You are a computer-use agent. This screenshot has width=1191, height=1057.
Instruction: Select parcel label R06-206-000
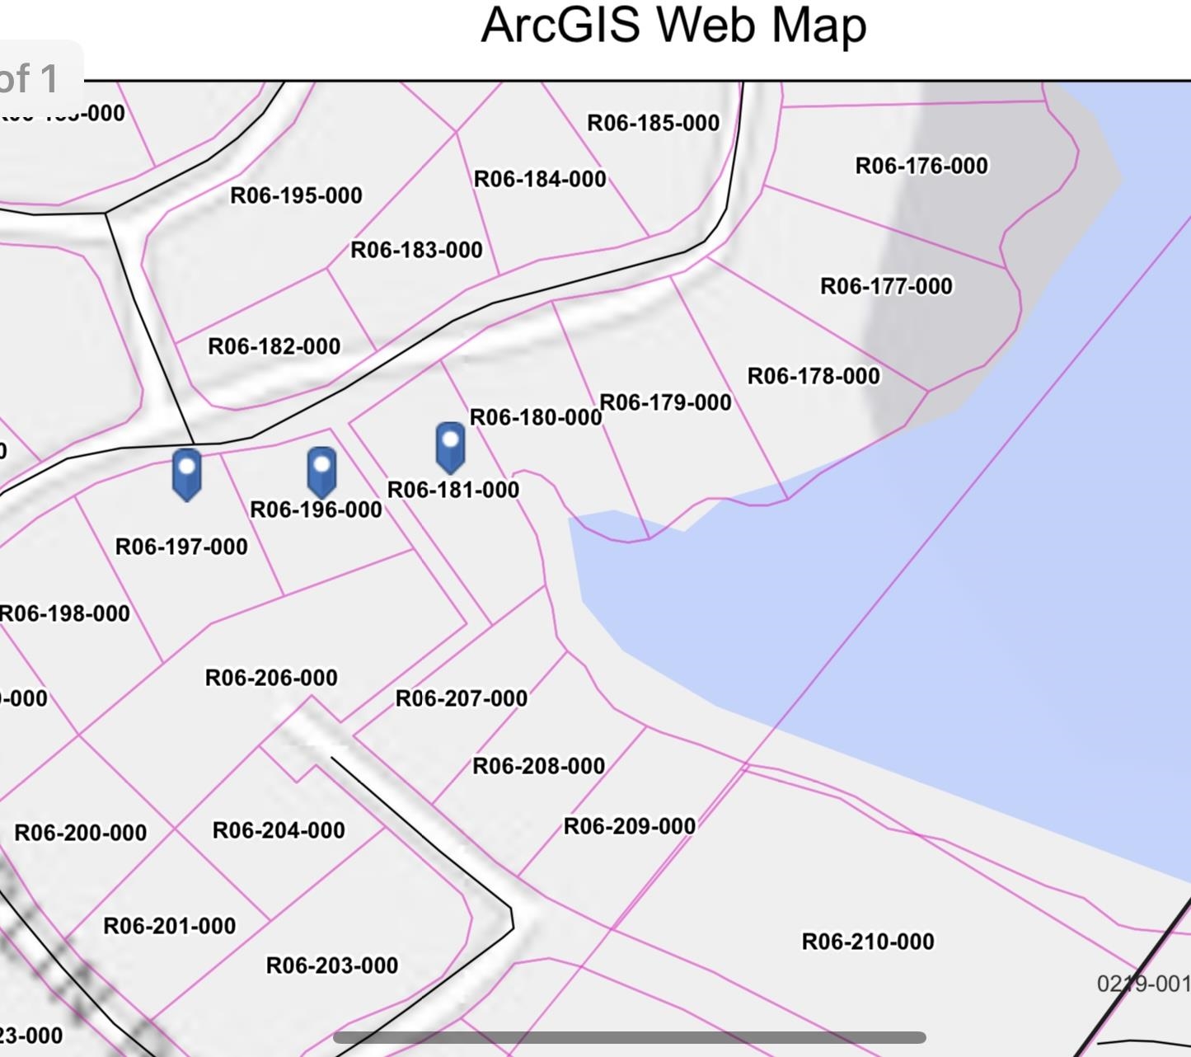tap(271, 678)
